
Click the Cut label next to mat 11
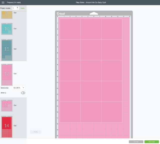(x=15, y=49)
